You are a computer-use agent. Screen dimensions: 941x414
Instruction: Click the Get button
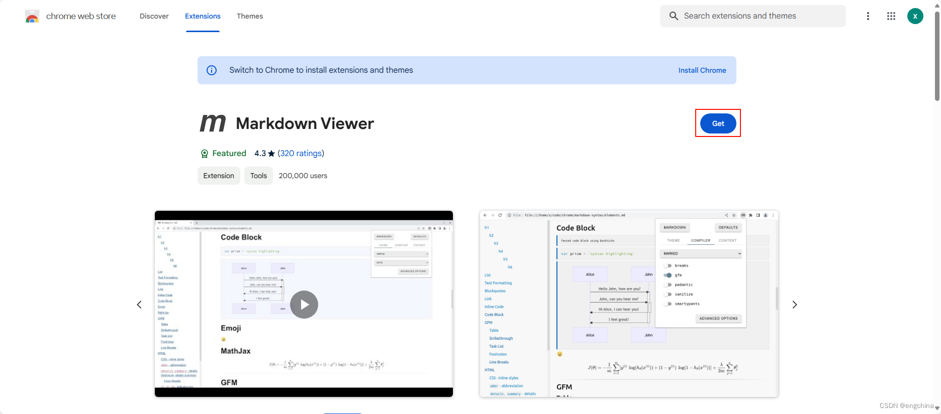pyautogui.click(x=718, y=123)
